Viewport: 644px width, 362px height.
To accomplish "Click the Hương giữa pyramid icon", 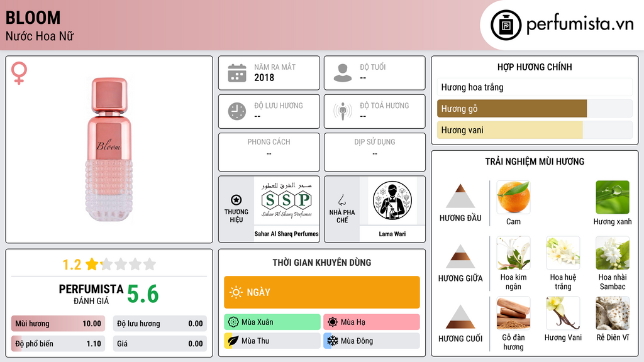I will tap(460, 256).
